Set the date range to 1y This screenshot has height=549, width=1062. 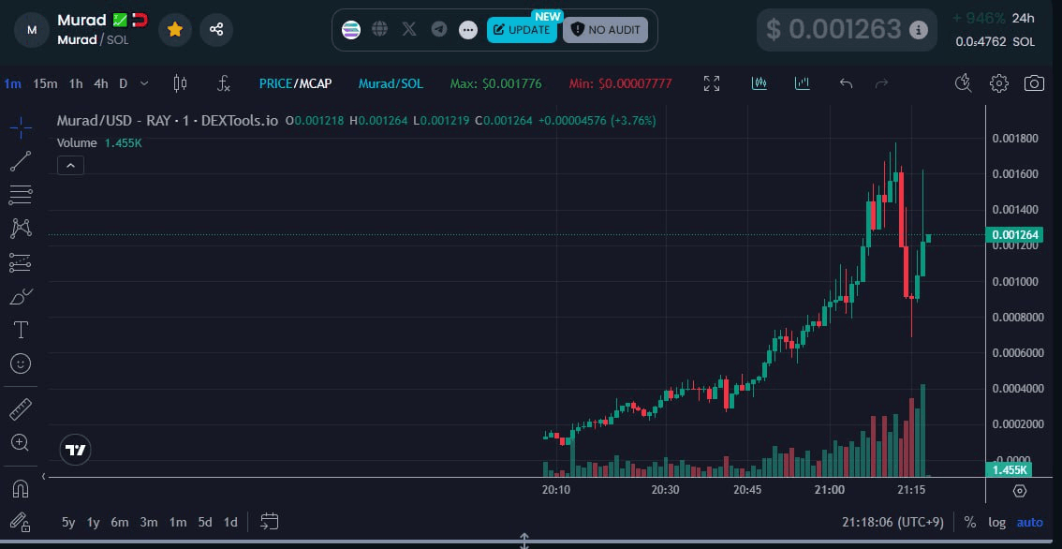coord(94,522)
